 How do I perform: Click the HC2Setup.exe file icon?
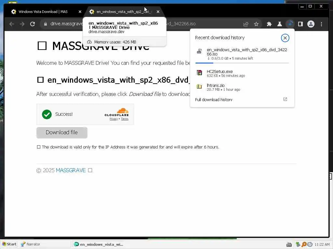[x=199, y=73]
